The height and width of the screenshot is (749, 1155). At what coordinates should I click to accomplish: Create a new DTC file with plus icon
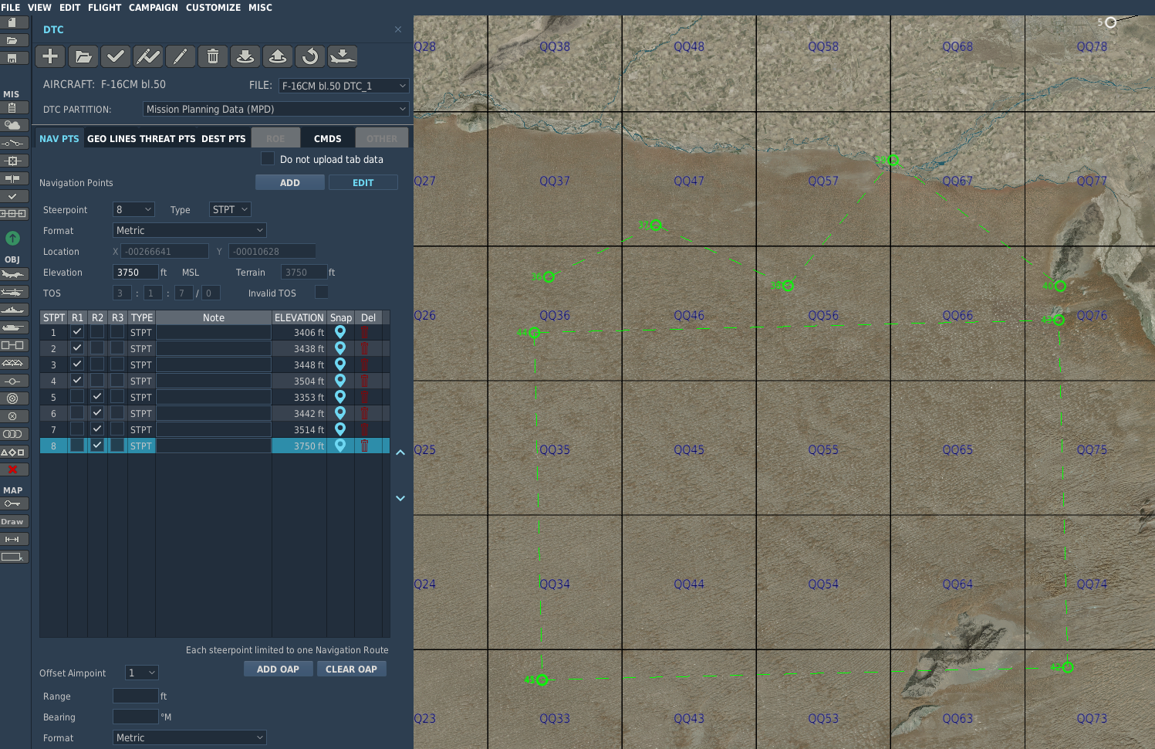50,56
